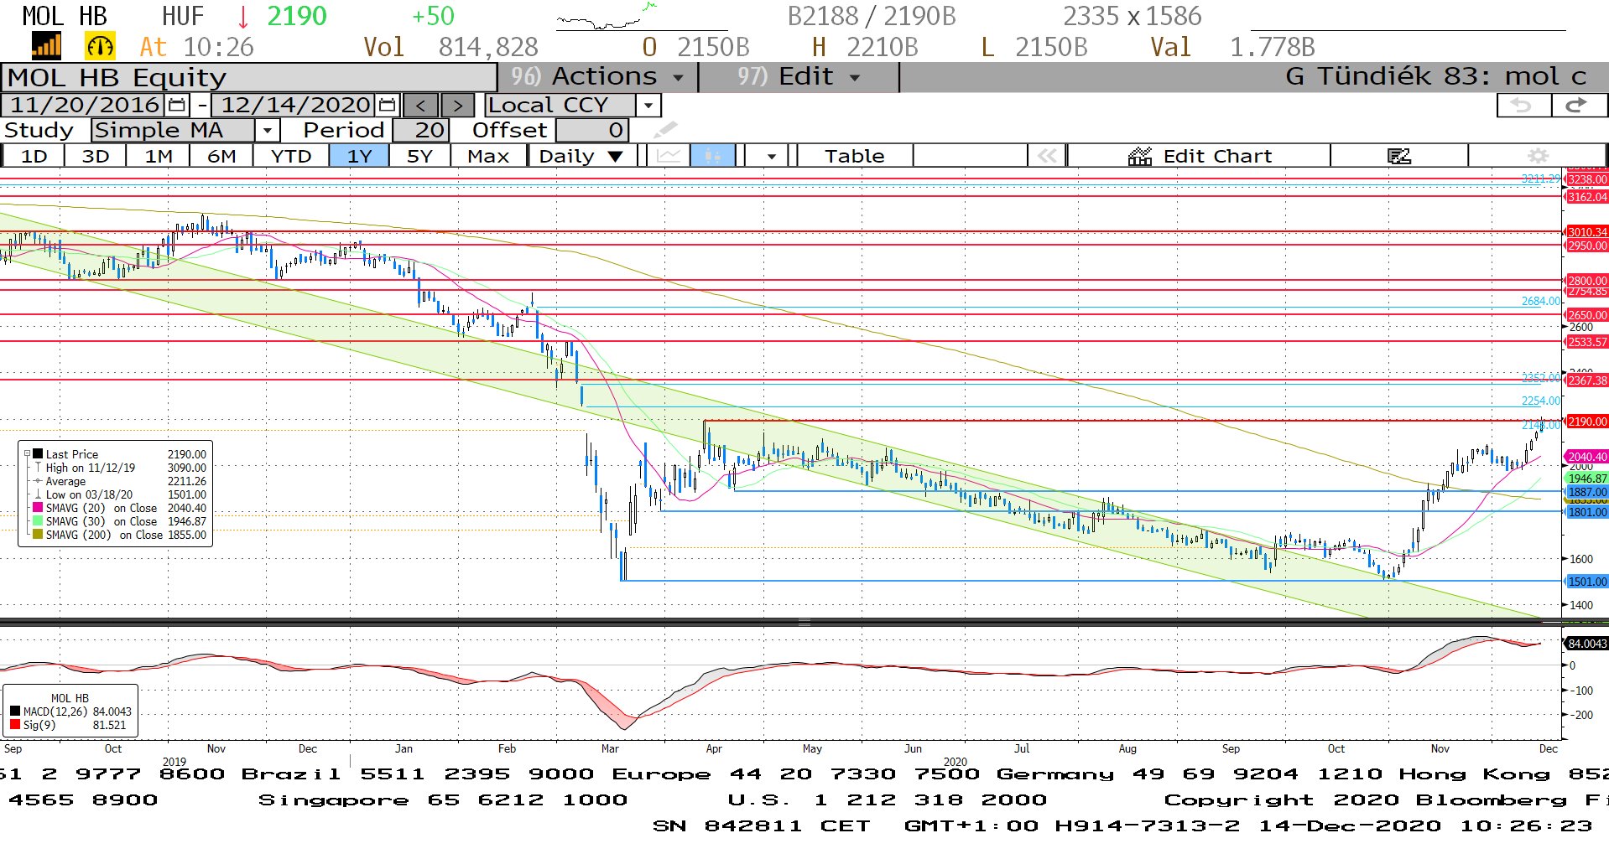Click the 1887.00 blue level label
The width and height of the screenshot is (1609, 859).
coord(1587,493)
